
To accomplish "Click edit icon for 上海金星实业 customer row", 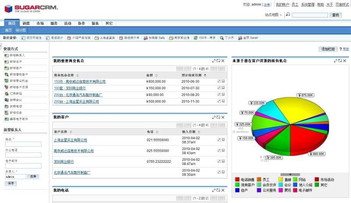I will click(x=219, y=140).
